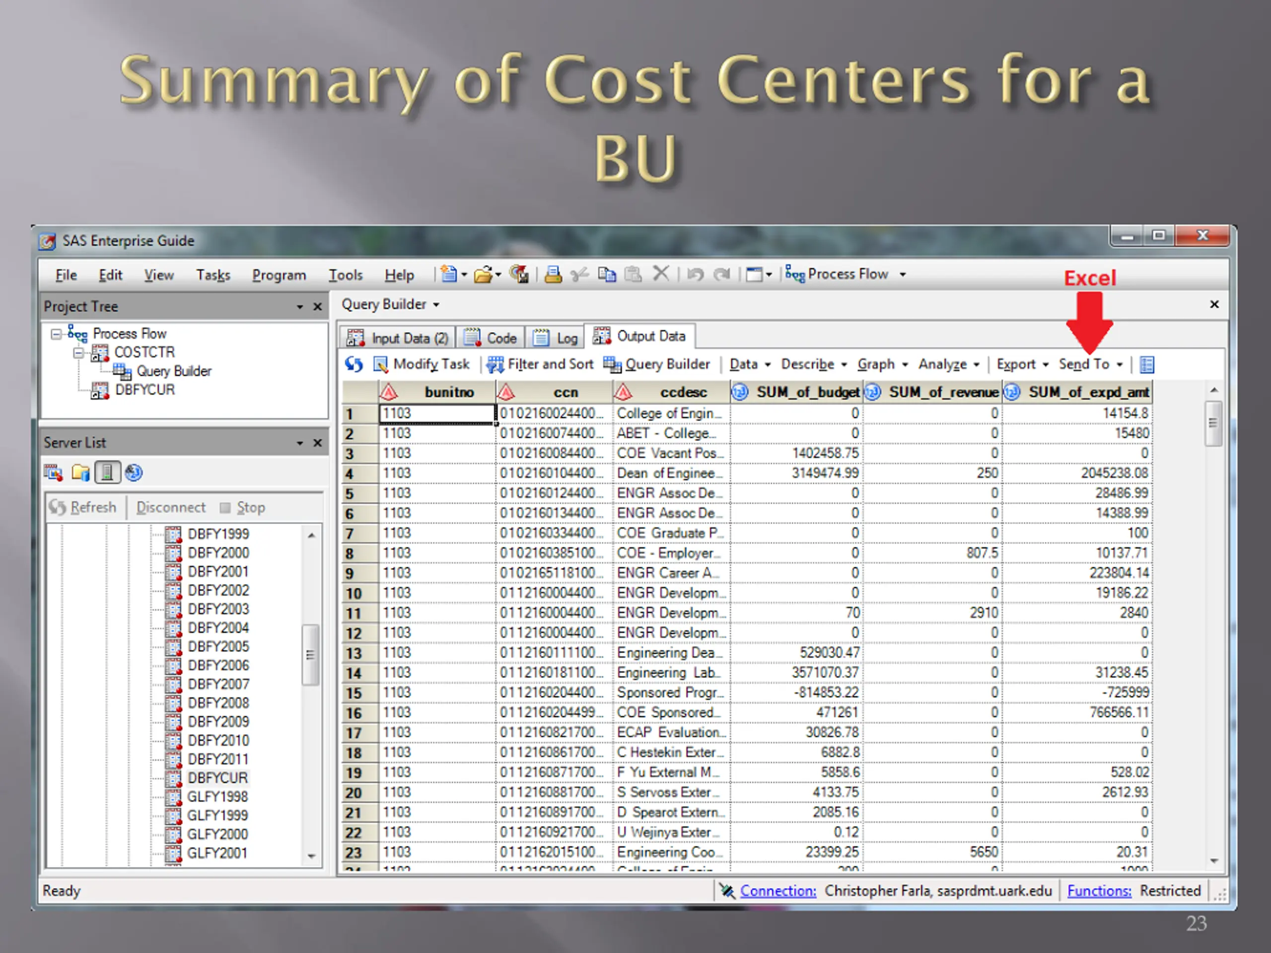Collapse the Process Flow tree node
The image size is (1271, 953).
(x=56, y=334)
